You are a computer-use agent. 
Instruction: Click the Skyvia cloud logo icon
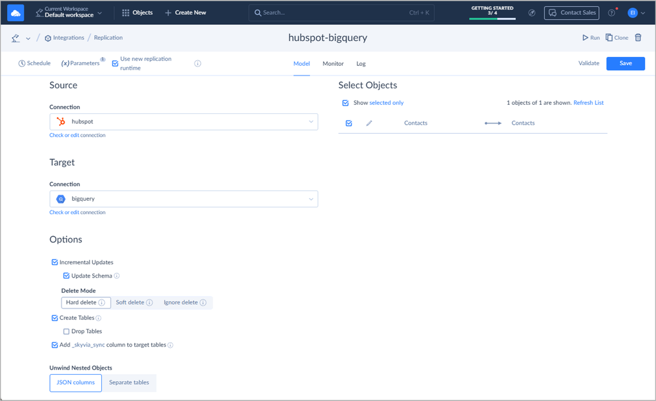pyautogui.click(x=15, y=13)
